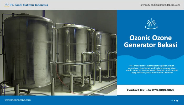Click the stainless steel tanks photo
The width and height of the screenshot is (184, 105).
tap(58, 53)
